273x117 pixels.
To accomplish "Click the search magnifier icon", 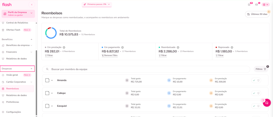I will pos(47,69).
